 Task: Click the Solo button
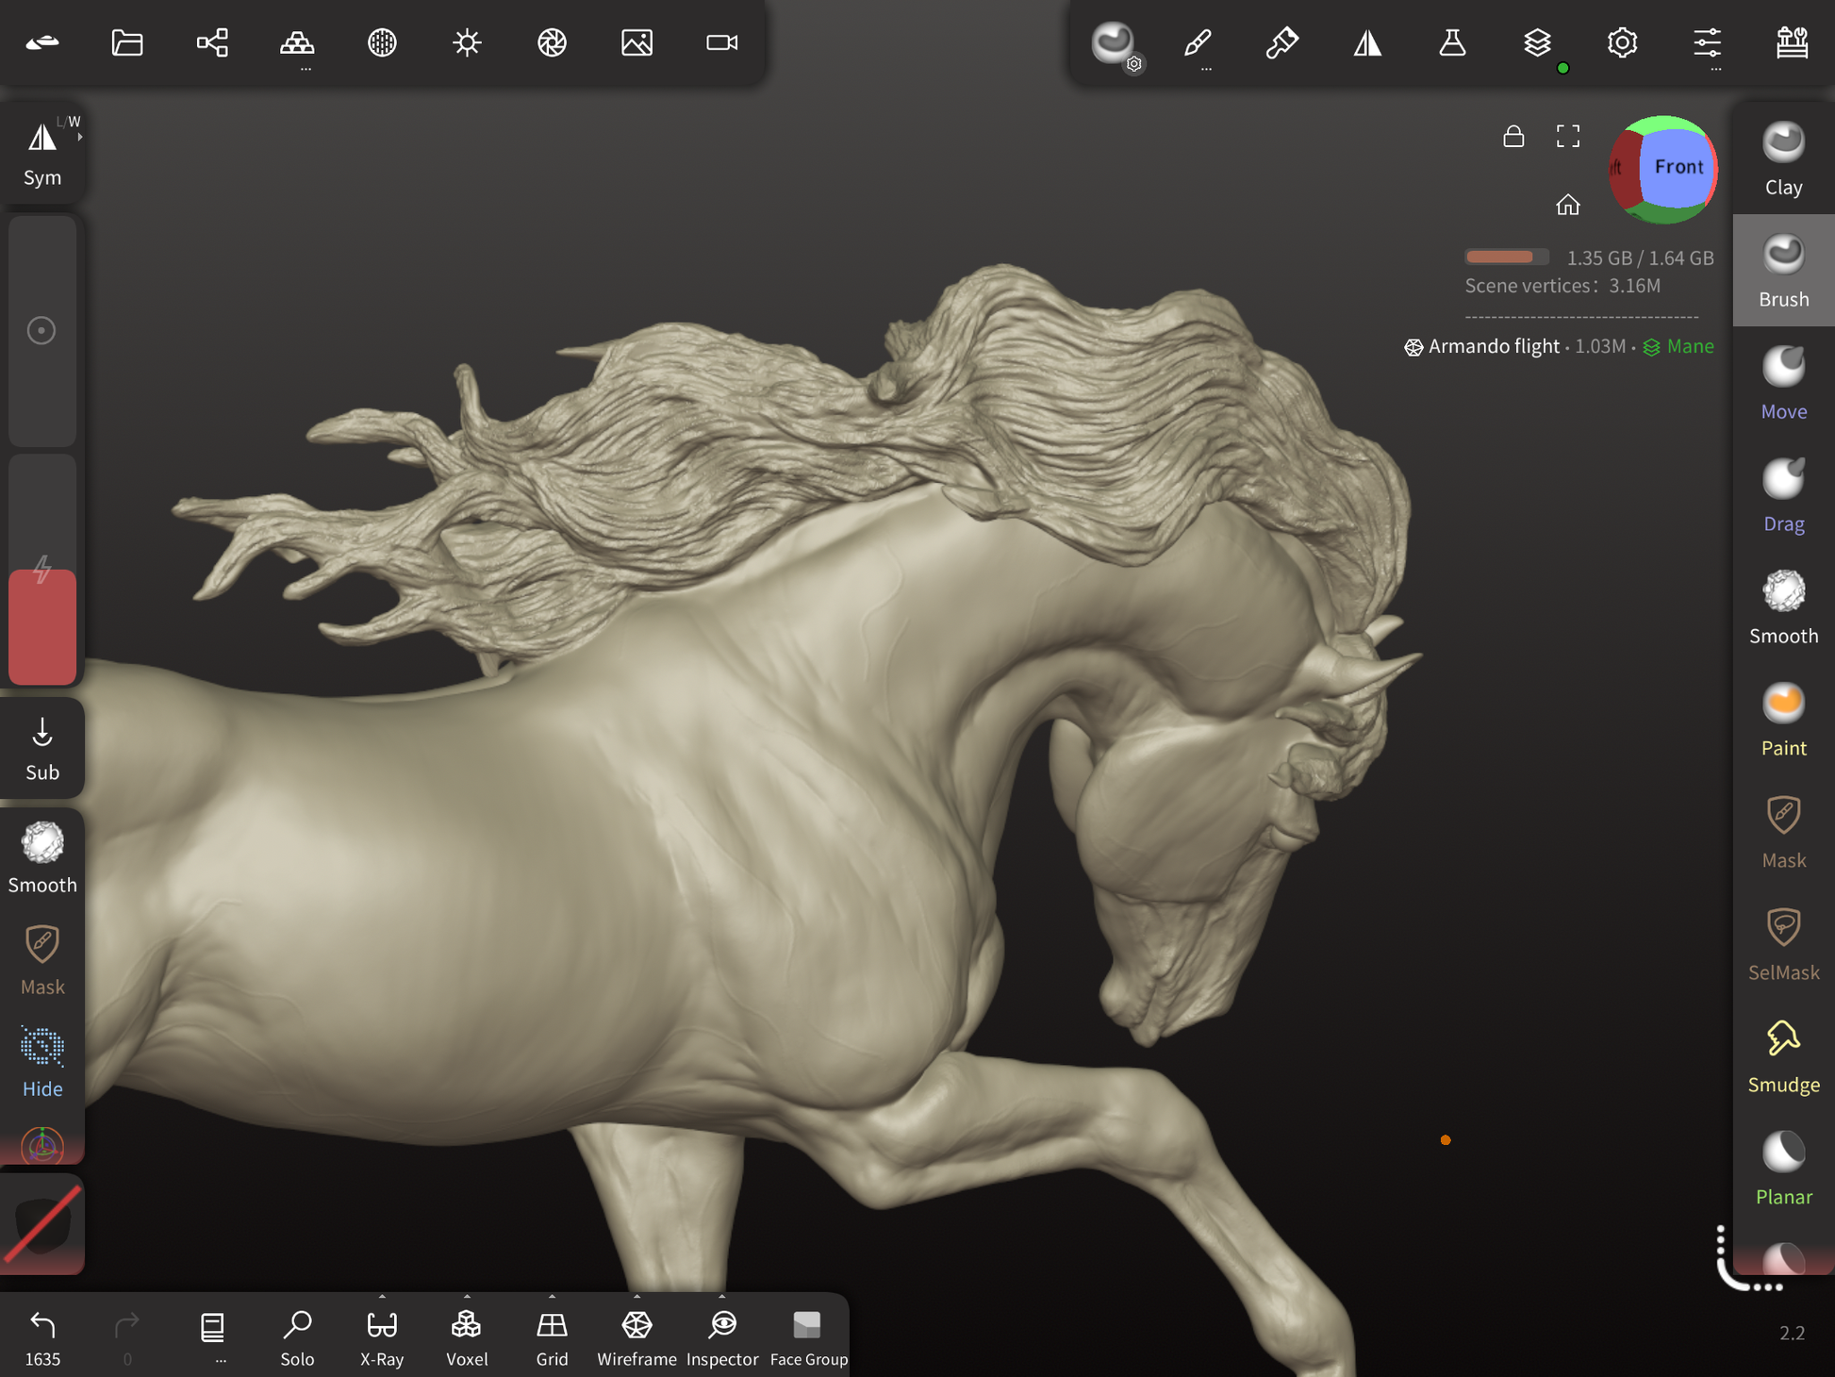tap(297, 1335)
